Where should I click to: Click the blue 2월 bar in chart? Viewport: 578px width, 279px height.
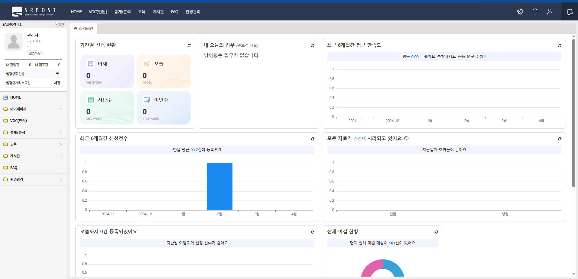pyautogui.click(x=220, y=186)
